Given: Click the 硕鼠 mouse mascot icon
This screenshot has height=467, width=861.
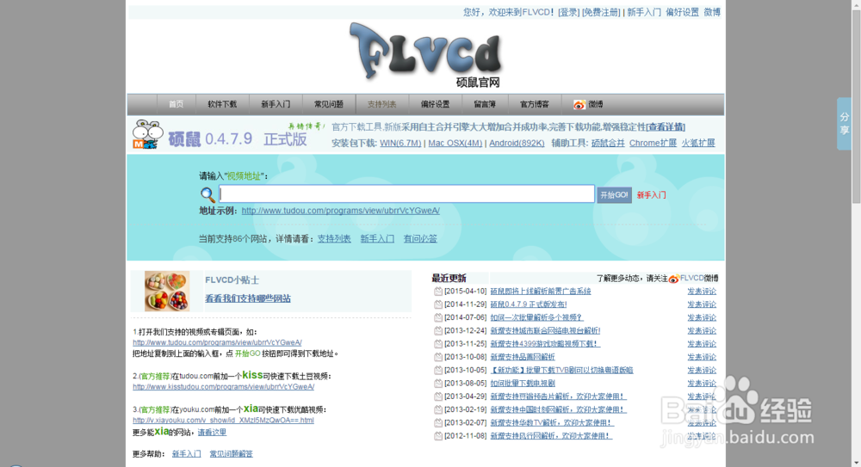Looking at the screenshot, I should [148, 134].
